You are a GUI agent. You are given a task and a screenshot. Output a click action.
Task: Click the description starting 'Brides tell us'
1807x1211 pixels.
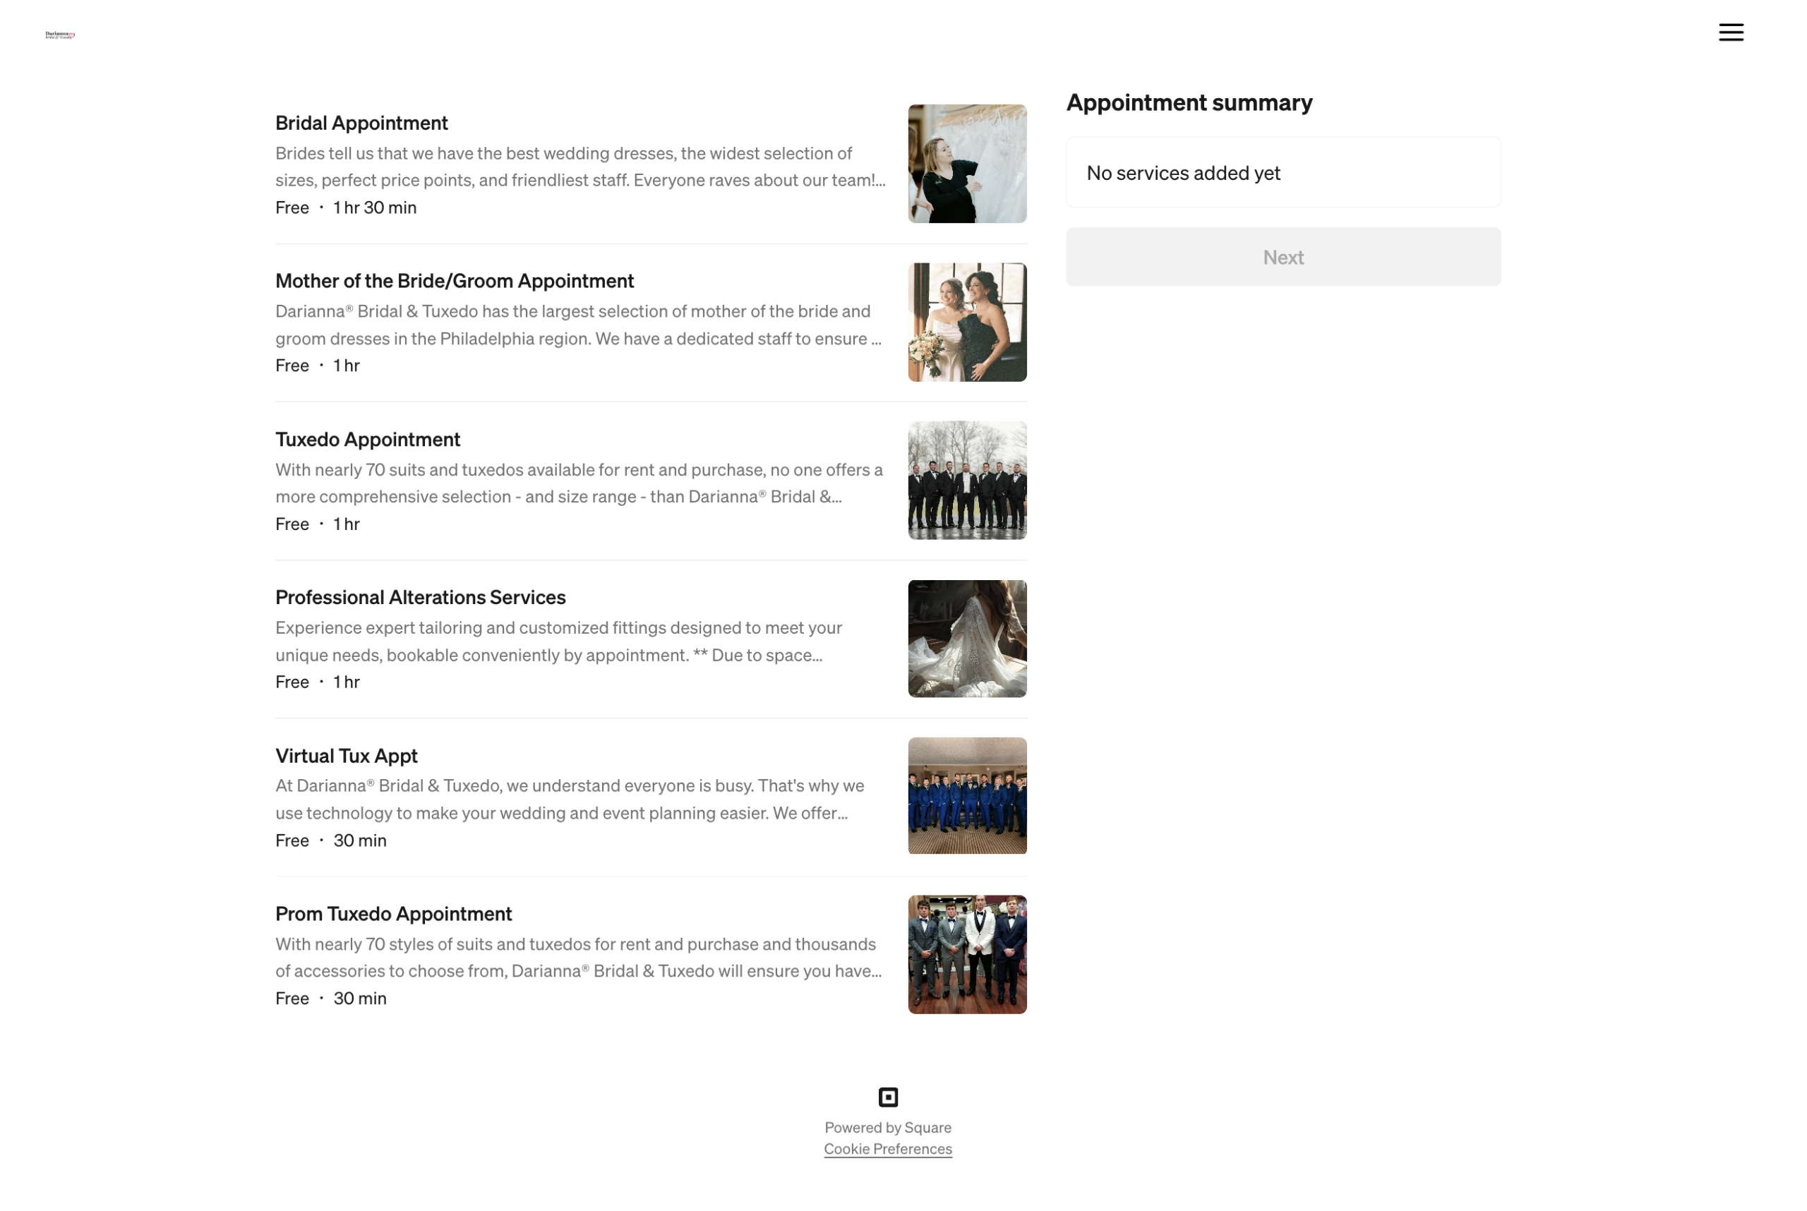coord(580,167)
